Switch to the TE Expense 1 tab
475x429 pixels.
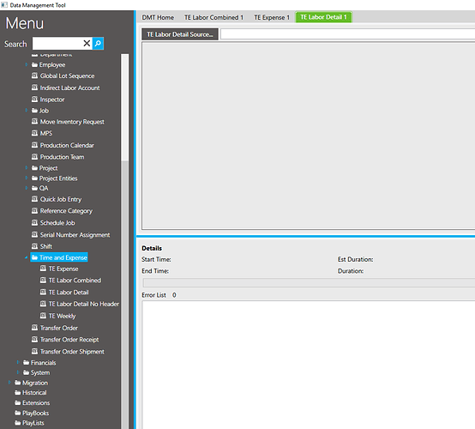coord(272,17)
